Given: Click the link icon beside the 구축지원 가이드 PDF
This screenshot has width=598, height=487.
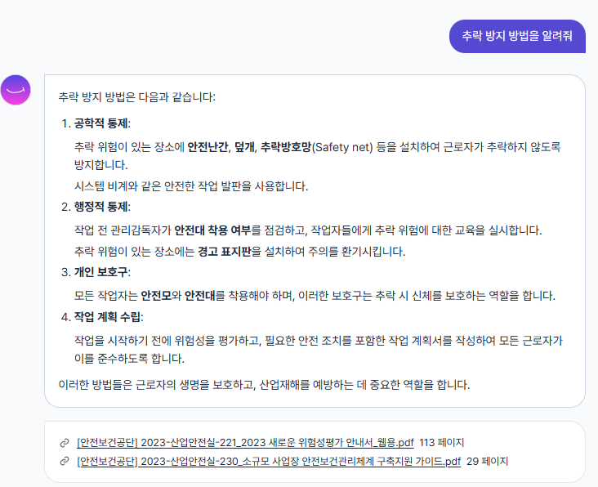Looking at the screenshot, I should (65, 461).
